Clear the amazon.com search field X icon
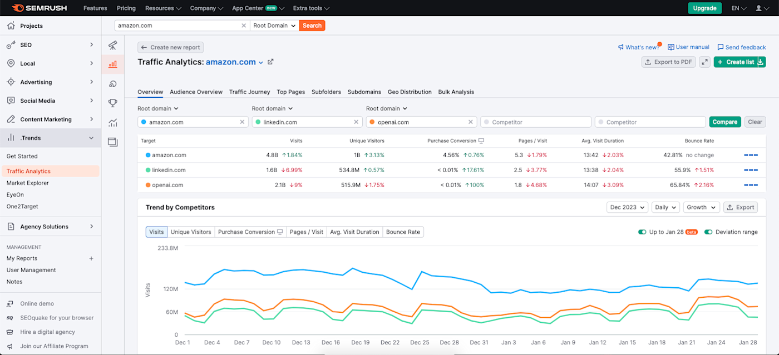 (x=244, y=26)
